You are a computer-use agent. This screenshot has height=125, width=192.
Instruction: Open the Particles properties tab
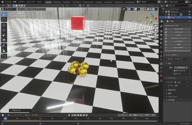click(161, 60)
